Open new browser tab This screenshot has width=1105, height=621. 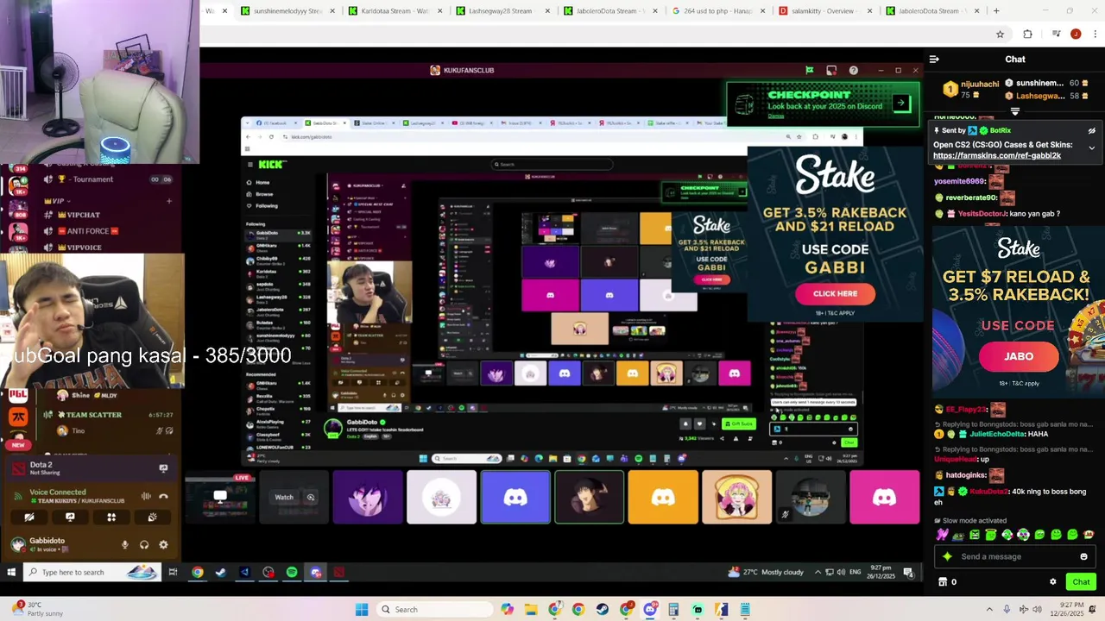(996, 11)
